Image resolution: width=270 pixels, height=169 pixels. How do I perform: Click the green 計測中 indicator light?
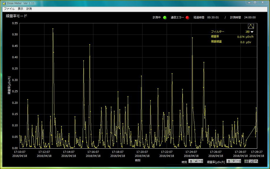pyautogui.click(x=165, y=17)
